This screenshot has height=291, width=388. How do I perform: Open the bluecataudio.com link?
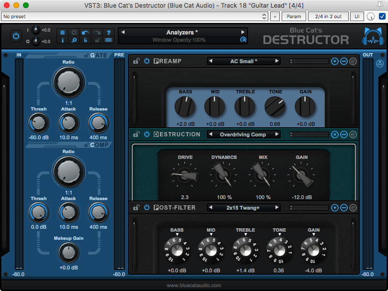pyautogui.click(x=194, y=285)
